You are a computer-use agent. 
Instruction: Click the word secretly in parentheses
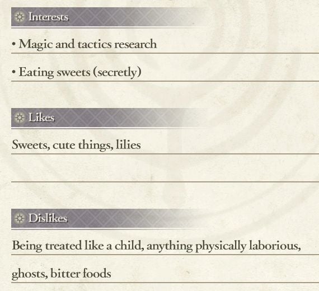pos(117,72)
